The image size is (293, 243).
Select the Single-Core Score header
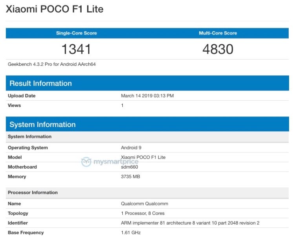pyautogui.click(x=76, y=33)
